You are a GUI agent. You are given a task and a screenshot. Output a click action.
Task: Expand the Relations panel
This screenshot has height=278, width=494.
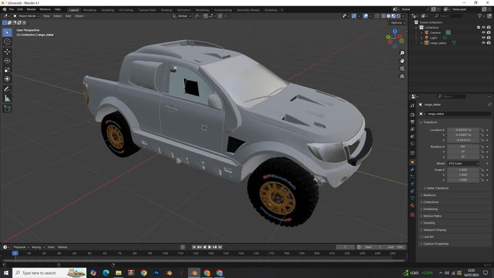[x=428, y=195]
